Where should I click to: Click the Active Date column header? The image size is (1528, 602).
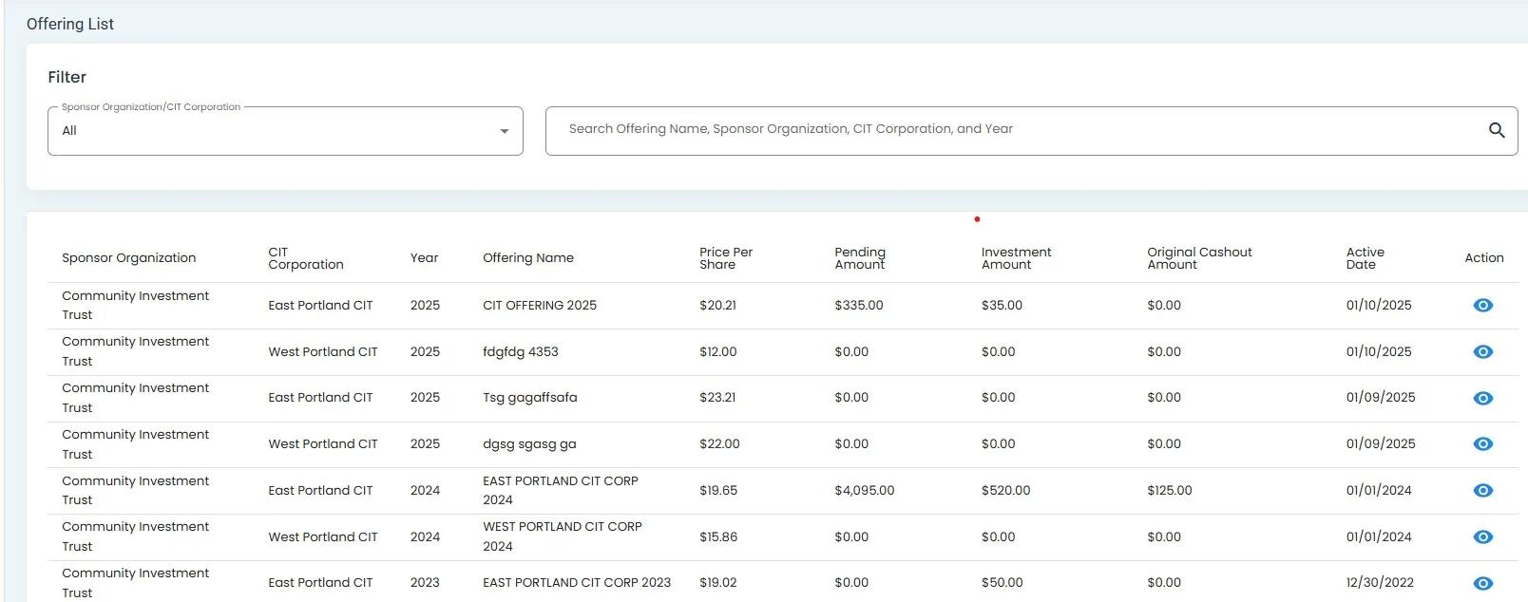pyautogui.click(x=1365, y=258)
